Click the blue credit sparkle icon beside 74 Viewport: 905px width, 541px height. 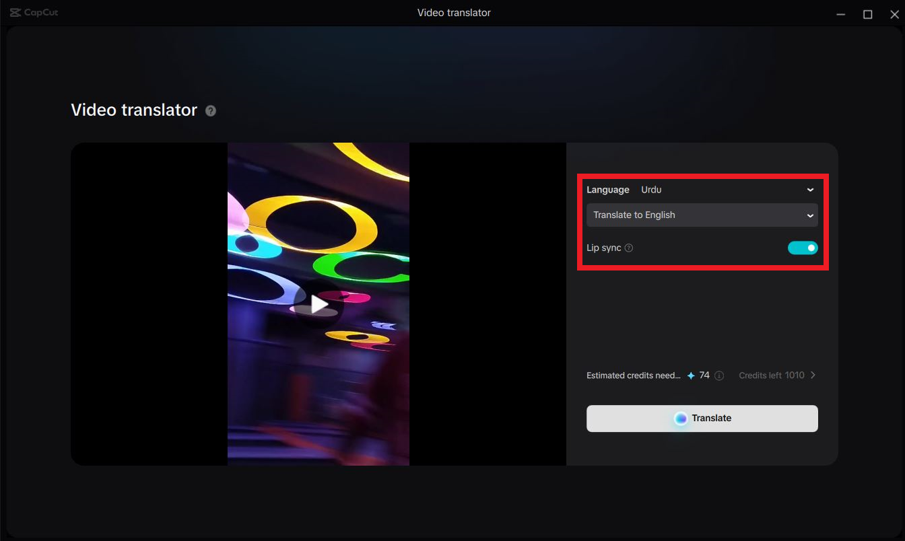(690, 375)
